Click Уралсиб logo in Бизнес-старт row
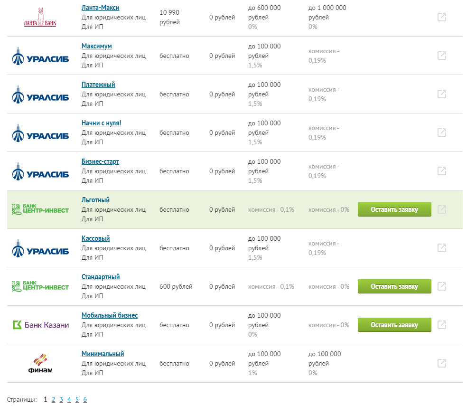 pyautogui.click(x=40, y=171)
